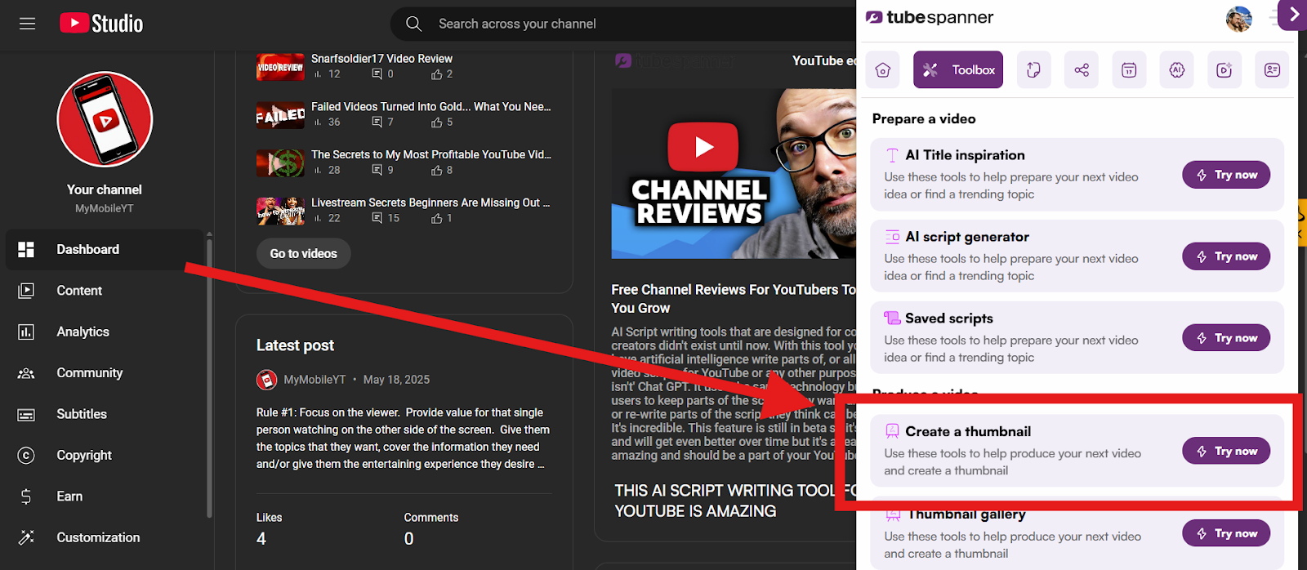Screen dimensions: 1307x570
Task: Click the Saved scripts heading
Action: tap(949, 318)
